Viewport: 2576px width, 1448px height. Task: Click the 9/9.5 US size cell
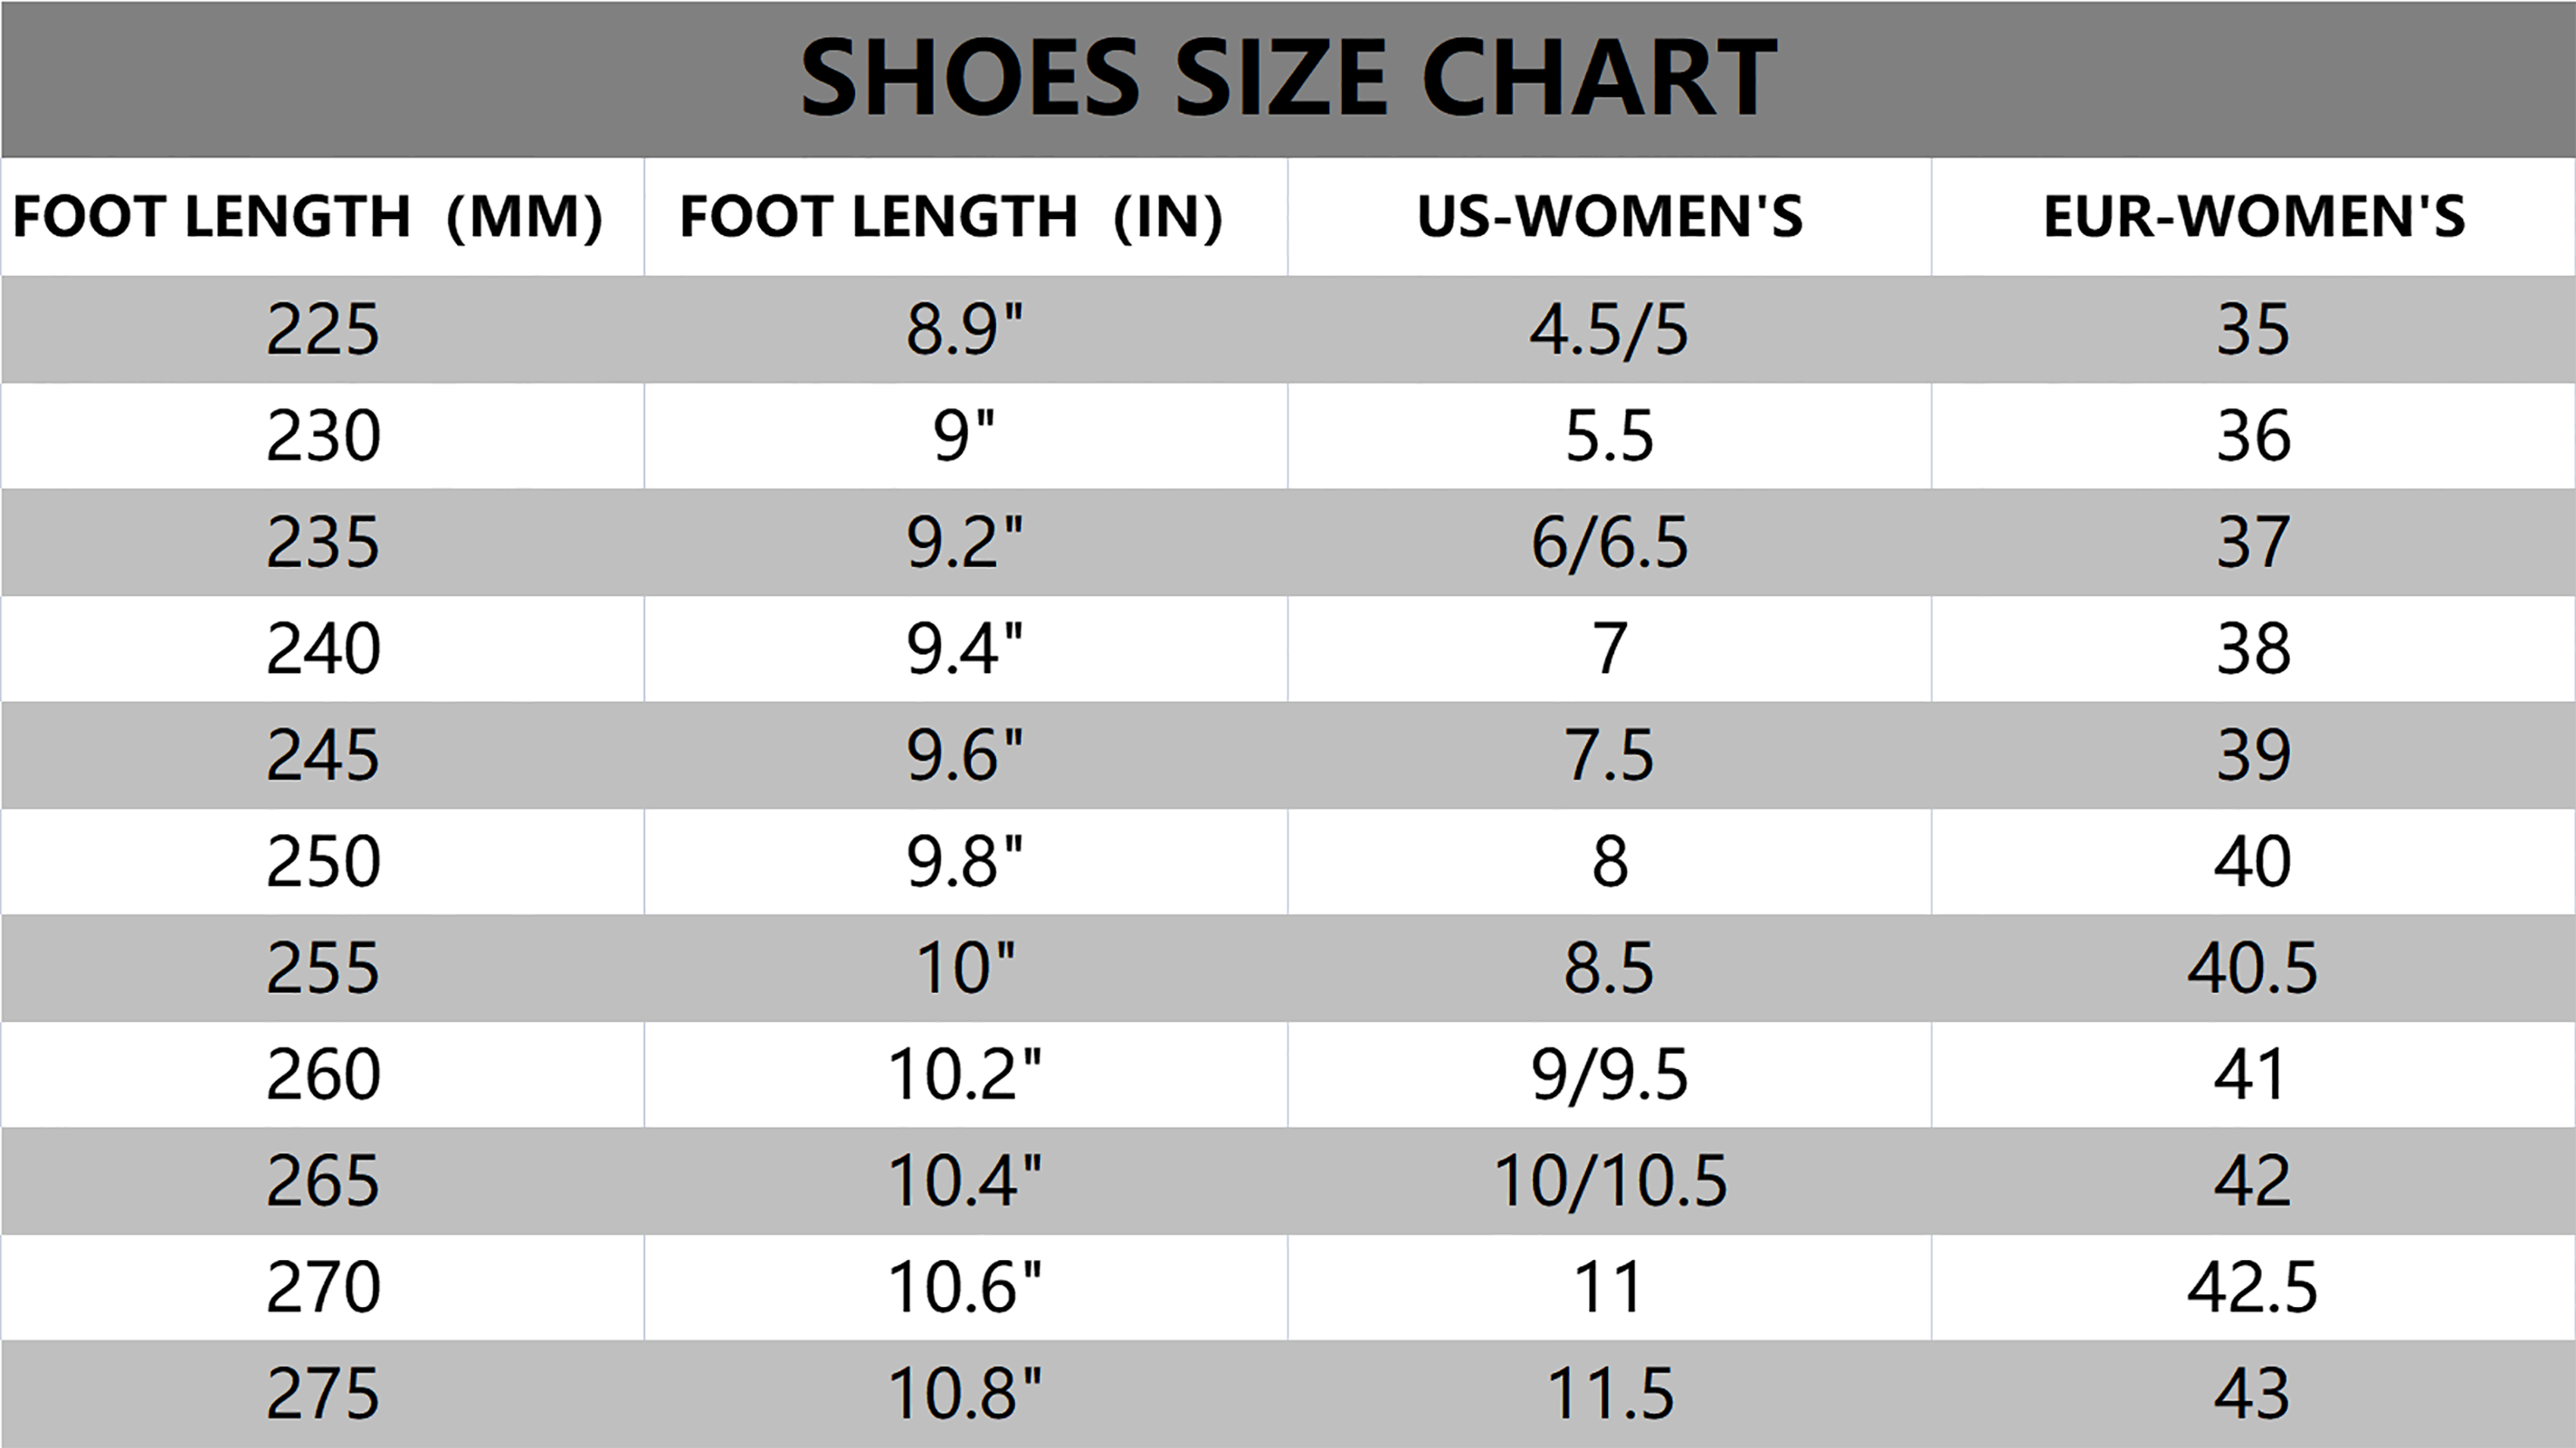[x=1609, y=1075]
